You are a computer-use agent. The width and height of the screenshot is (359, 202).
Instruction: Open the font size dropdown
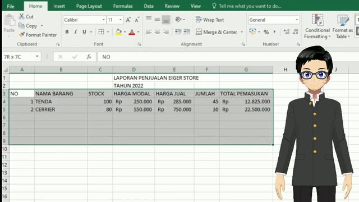121,20
